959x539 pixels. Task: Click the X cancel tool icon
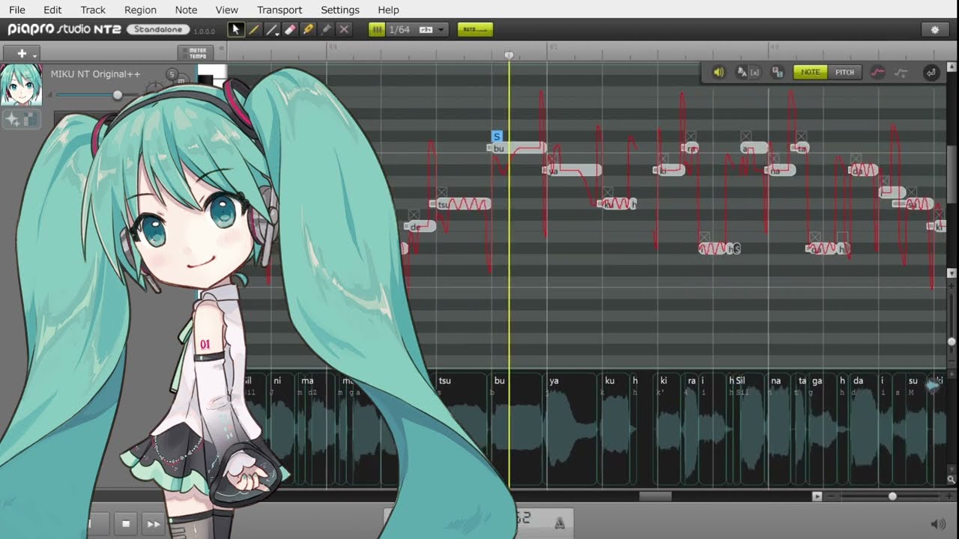pos(344,30)
